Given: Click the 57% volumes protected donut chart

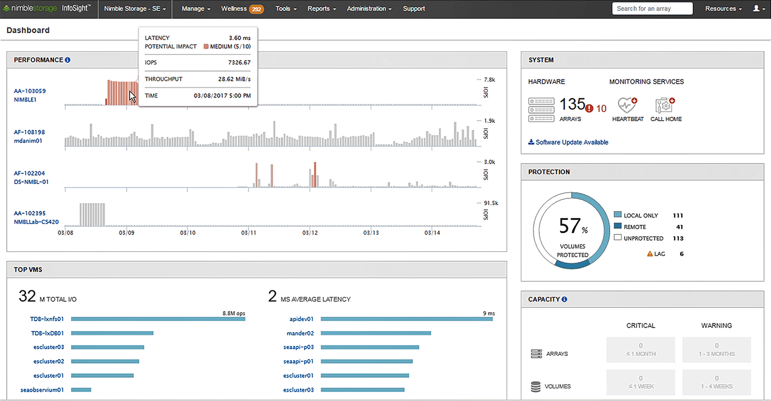Looking at the screenshot, I should pyautogui.click(x=571, y=230).
